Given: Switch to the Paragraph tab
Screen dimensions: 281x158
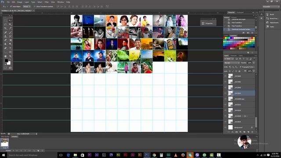Looking at the screenshot, I should click(240, 12).
